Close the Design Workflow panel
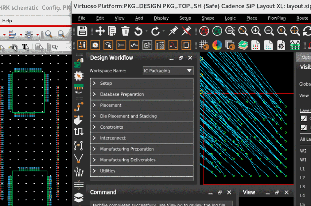 (x=190, y=58)
